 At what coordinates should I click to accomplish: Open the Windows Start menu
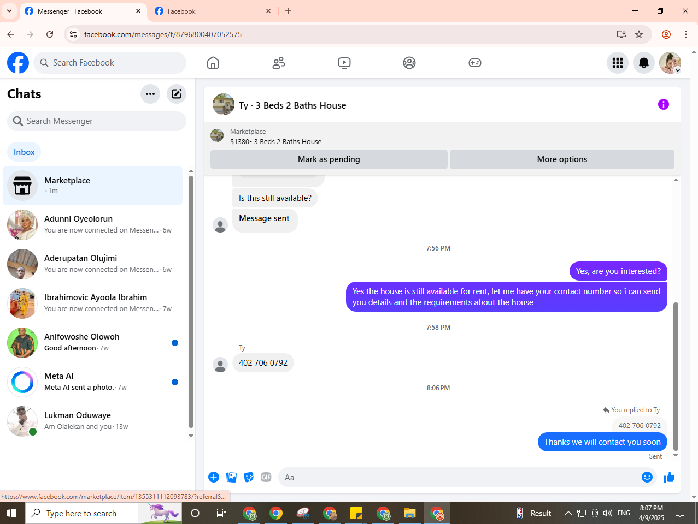(11, 513)
